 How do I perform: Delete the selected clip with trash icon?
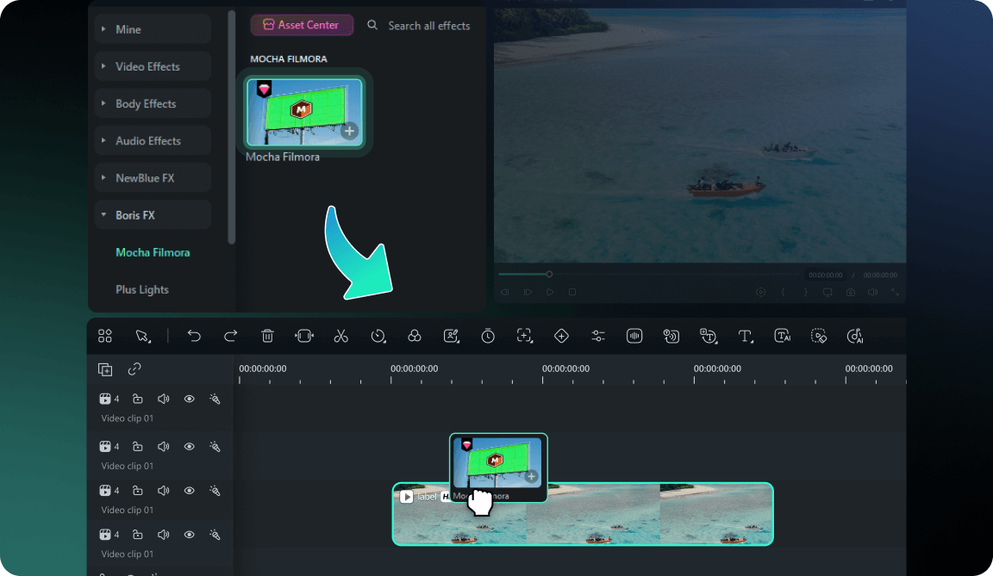(267, 337)
